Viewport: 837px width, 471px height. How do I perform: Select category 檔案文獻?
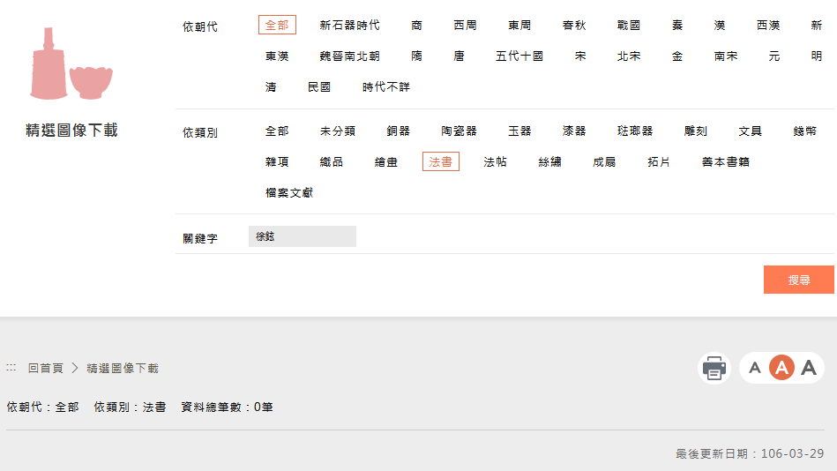(289, 193)
